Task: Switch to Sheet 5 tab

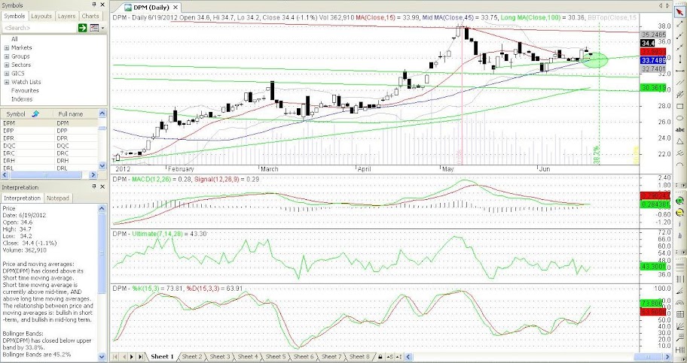Action: tap(275, 357)
